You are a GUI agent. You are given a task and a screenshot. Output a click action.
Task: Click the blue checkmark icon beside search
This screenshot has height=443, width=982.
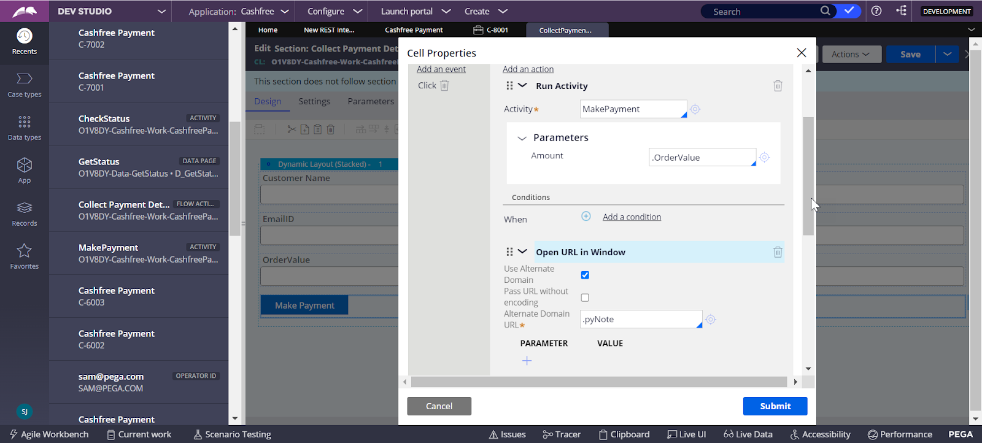click(x=849, y=11)
